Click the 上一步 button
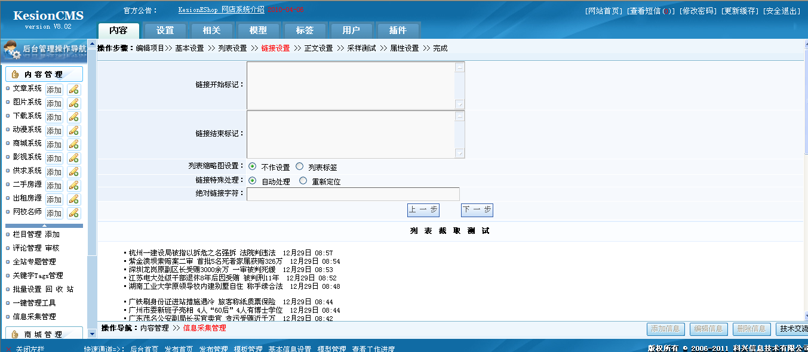 423,210
